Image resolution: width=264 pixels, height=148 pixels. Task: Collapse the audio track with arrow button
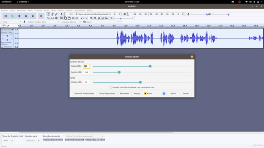coord(2,47)
